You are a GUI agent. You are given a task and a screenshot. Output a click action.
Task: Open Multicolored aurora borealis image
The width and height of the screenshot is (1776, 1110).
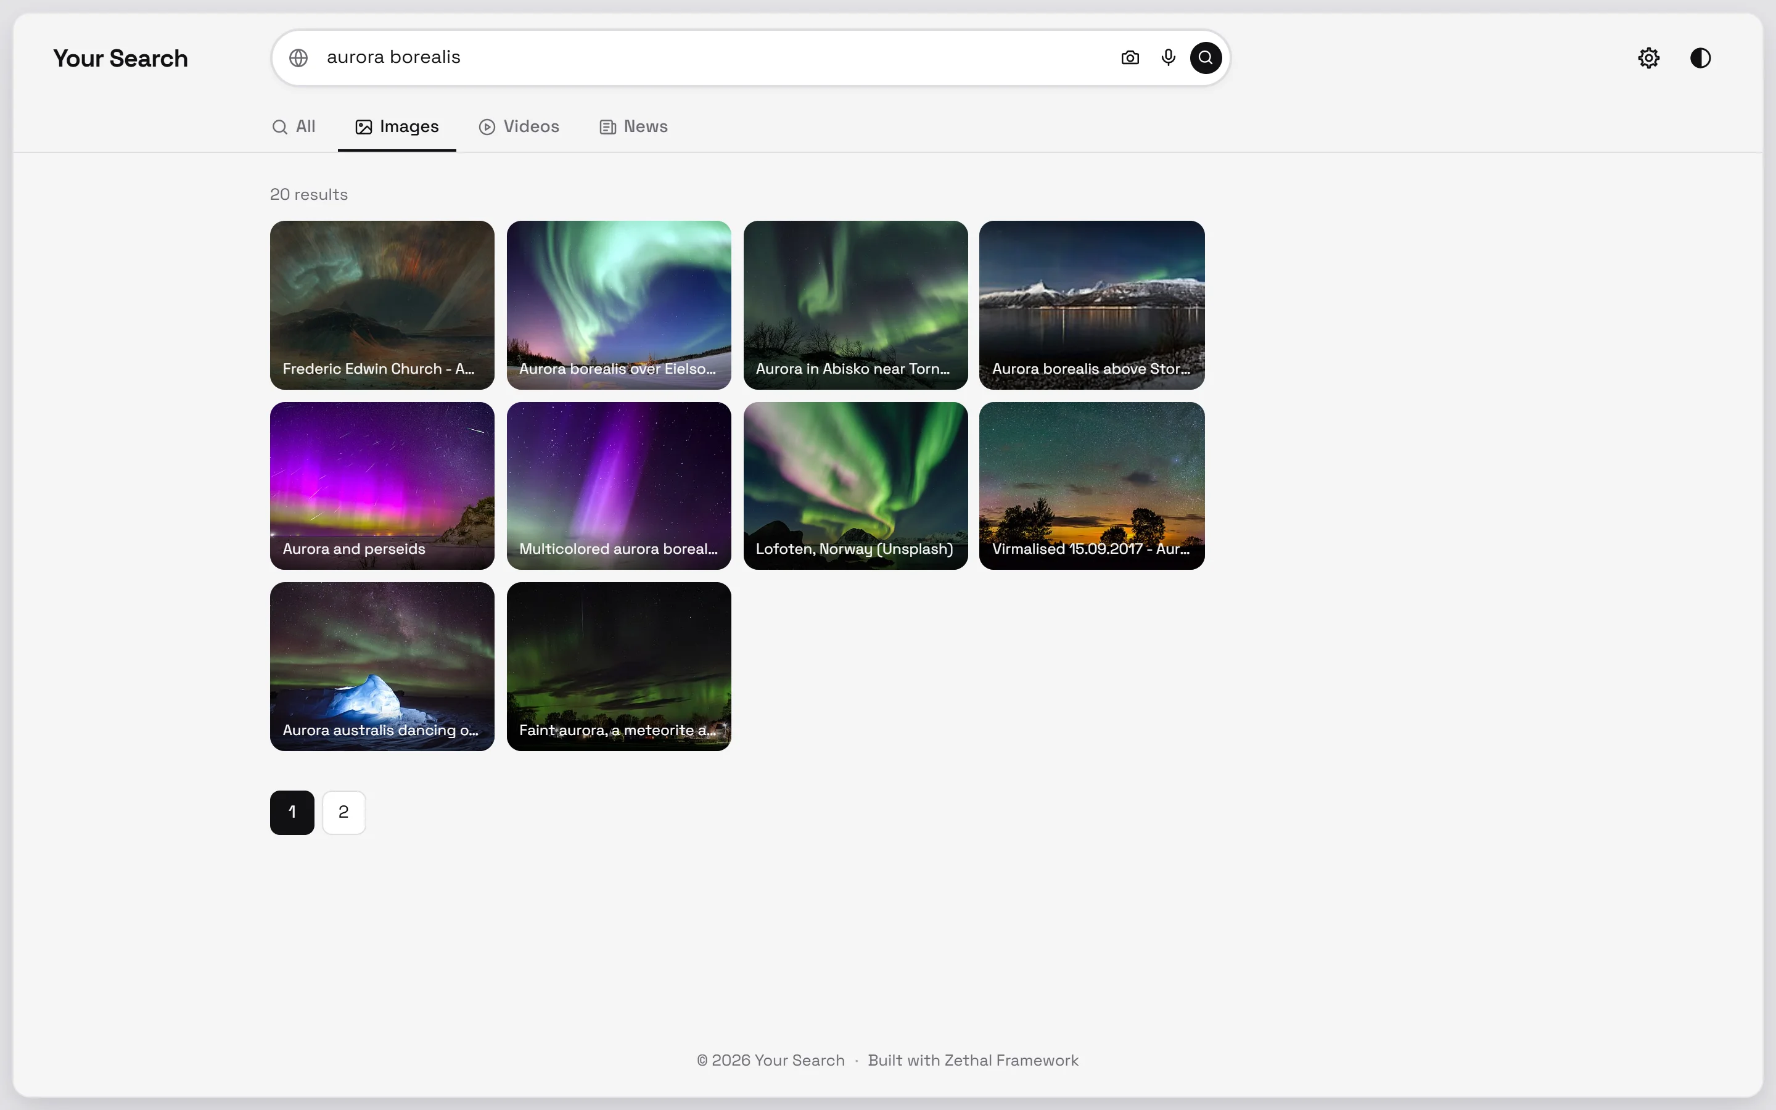tap(619, 486)
